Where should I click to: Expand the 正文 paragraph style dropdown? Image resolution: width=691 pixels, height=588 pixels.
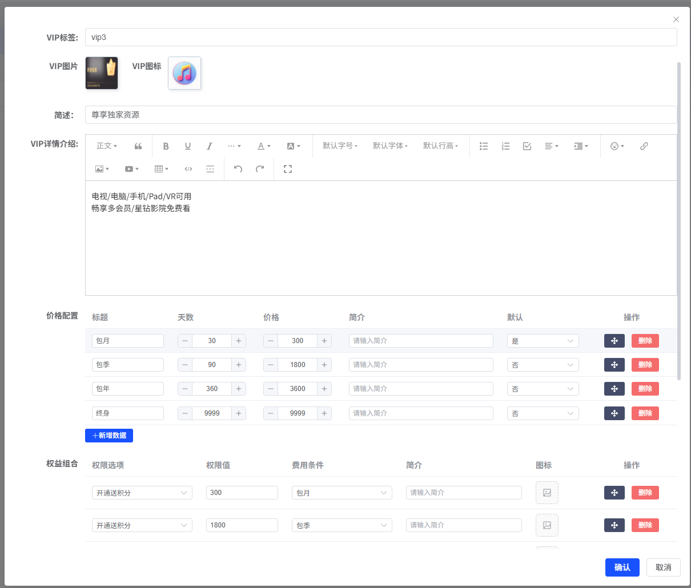click(106, 146)
